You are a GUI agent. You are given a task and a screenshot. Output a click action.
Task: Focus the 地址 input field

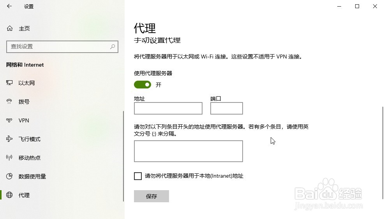tap(168, 108)
